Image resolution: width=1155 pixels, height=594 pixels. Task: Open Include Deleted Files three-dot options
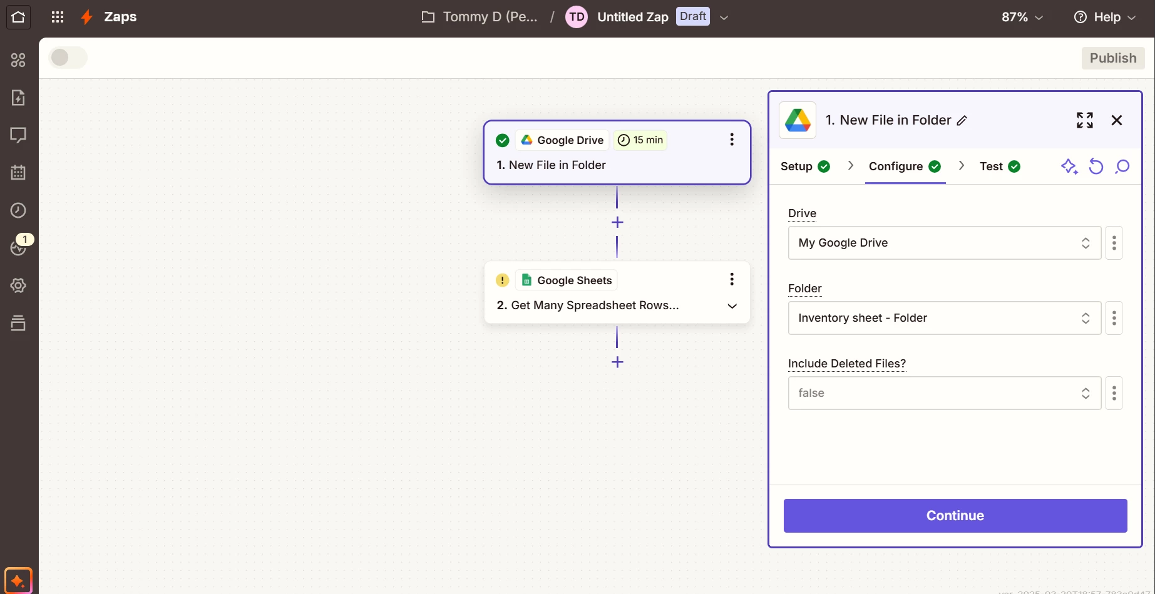1114,393
